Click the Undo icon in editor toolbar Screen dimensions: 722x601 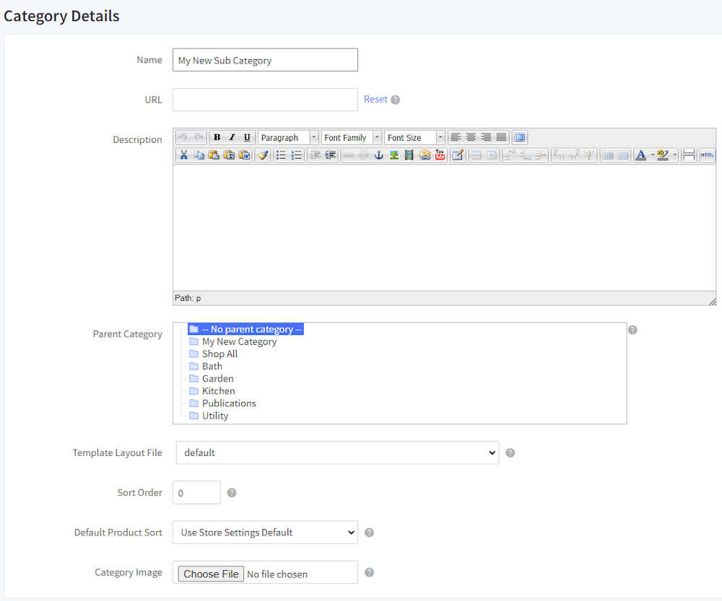tap(183, 137)
